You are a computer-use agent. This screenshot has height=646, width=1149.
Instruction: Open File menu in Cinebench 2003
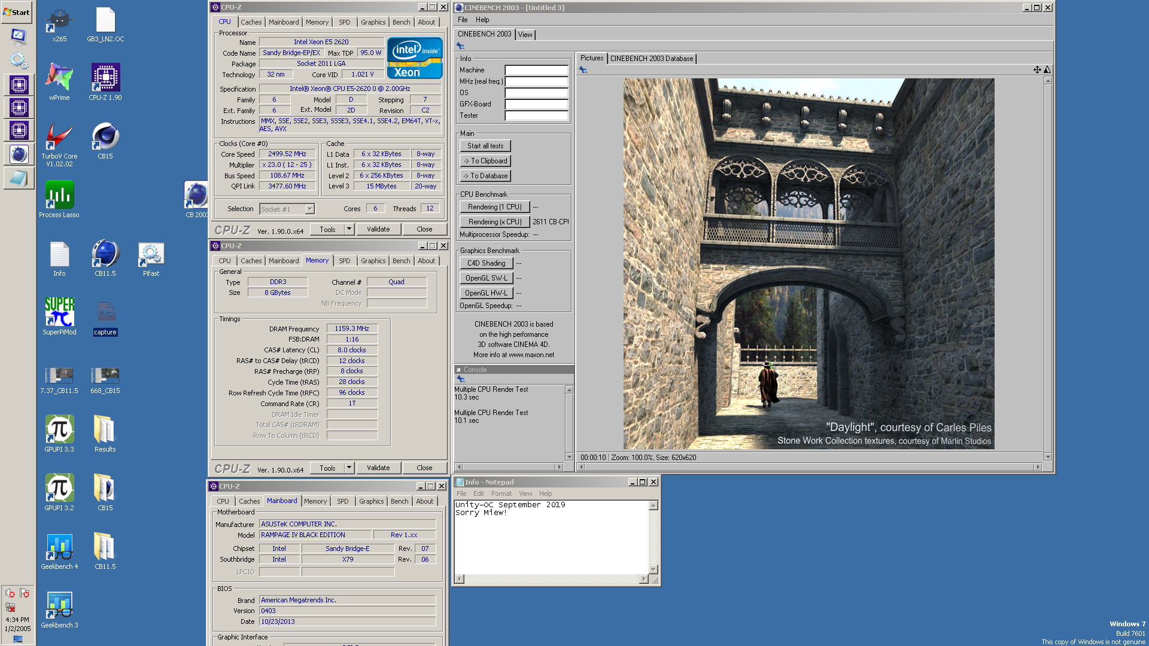coord(463,20)
